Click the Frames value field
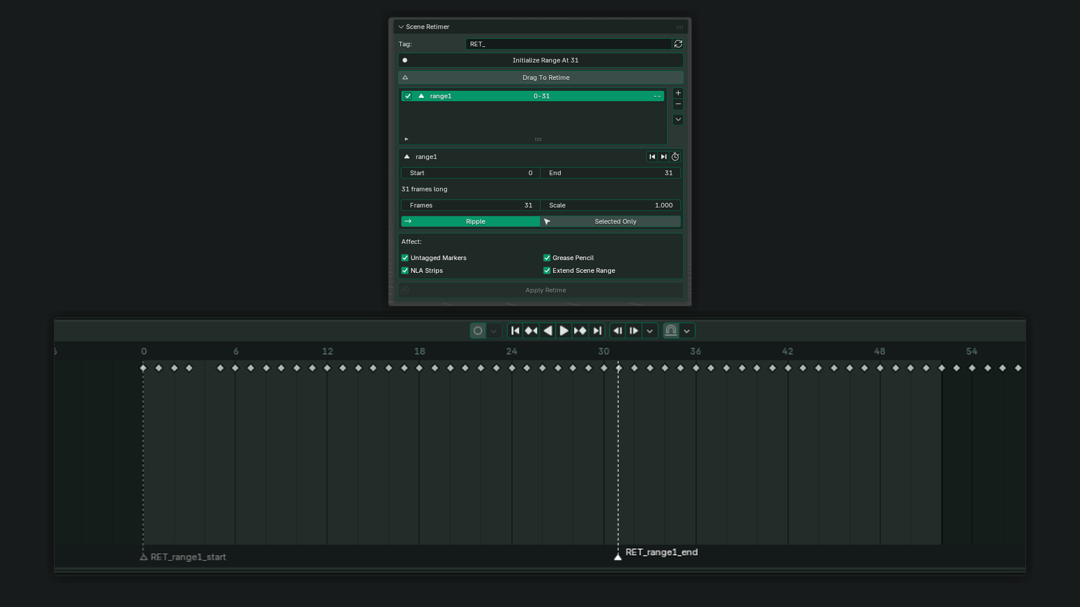This screenshot has width=1080, height=607. (470, 205)
